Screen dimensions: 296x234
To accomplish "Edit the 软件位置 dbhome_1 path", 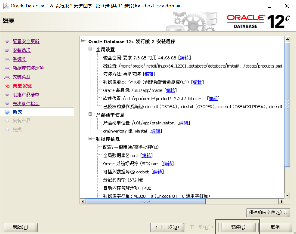I will 213,98.
